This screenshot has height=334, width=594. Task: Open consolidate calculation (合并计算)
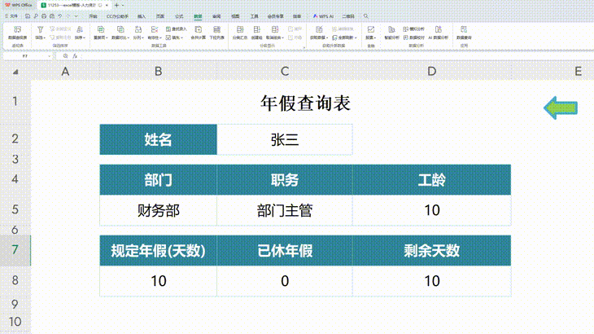(198, 33)
